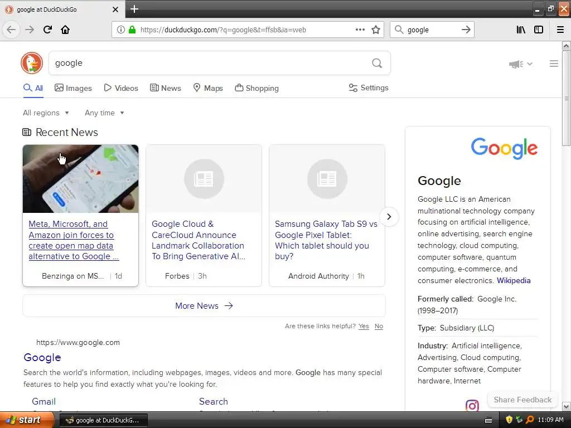Click the DuckDuckGo duck logo
This screenshot has height=428, width=571.
pyautogui.click(x=32, y=63)
